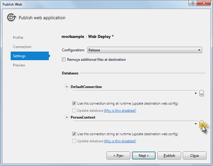Click the Publish web application globe icon
The height and width of the screenshot is (166, 213).
pos(11,17)
